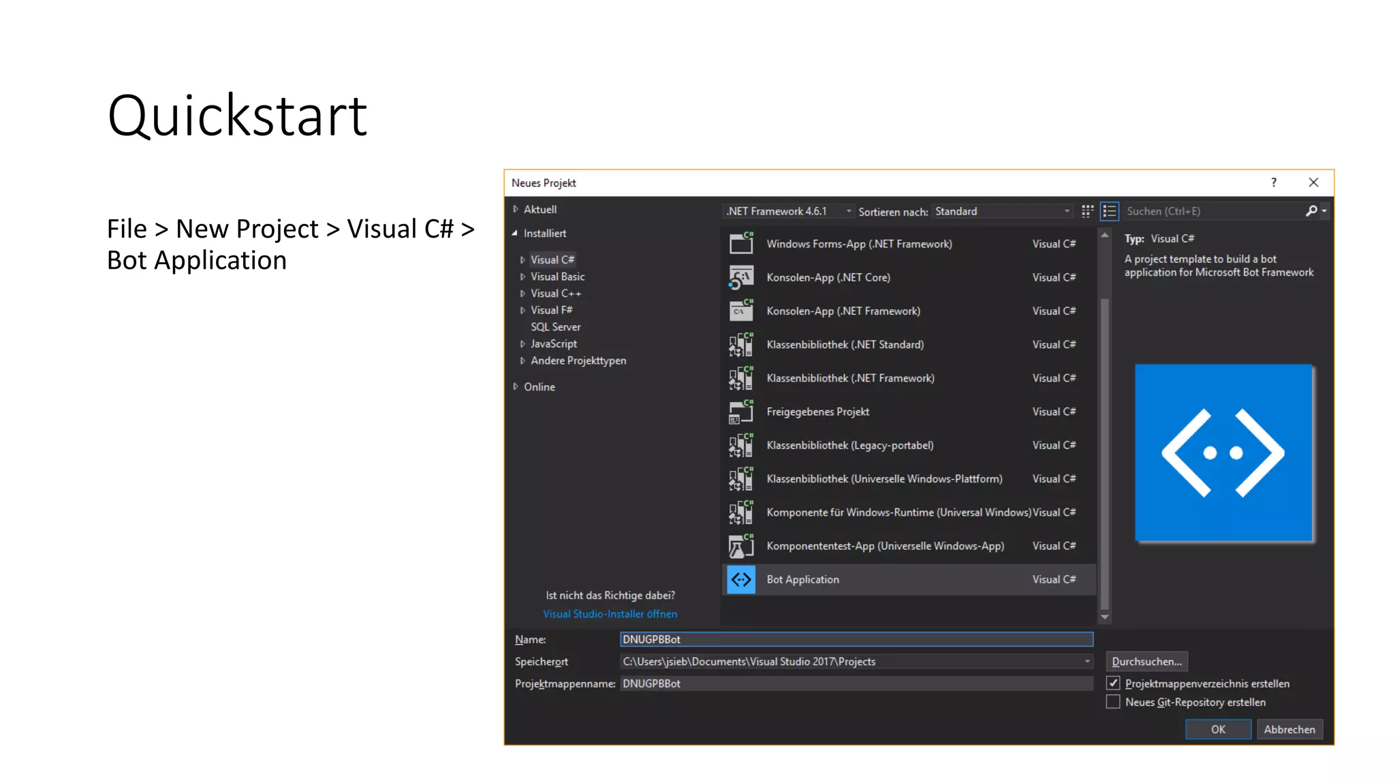Click the help question mark button
The width and height of the screenshot is (1395, 784).
point(1274,182)
